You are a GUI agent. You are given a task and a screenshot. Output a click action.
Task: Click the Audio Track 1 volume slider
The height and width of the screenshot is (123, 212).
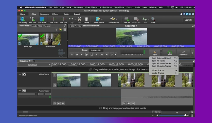point(27,94)
